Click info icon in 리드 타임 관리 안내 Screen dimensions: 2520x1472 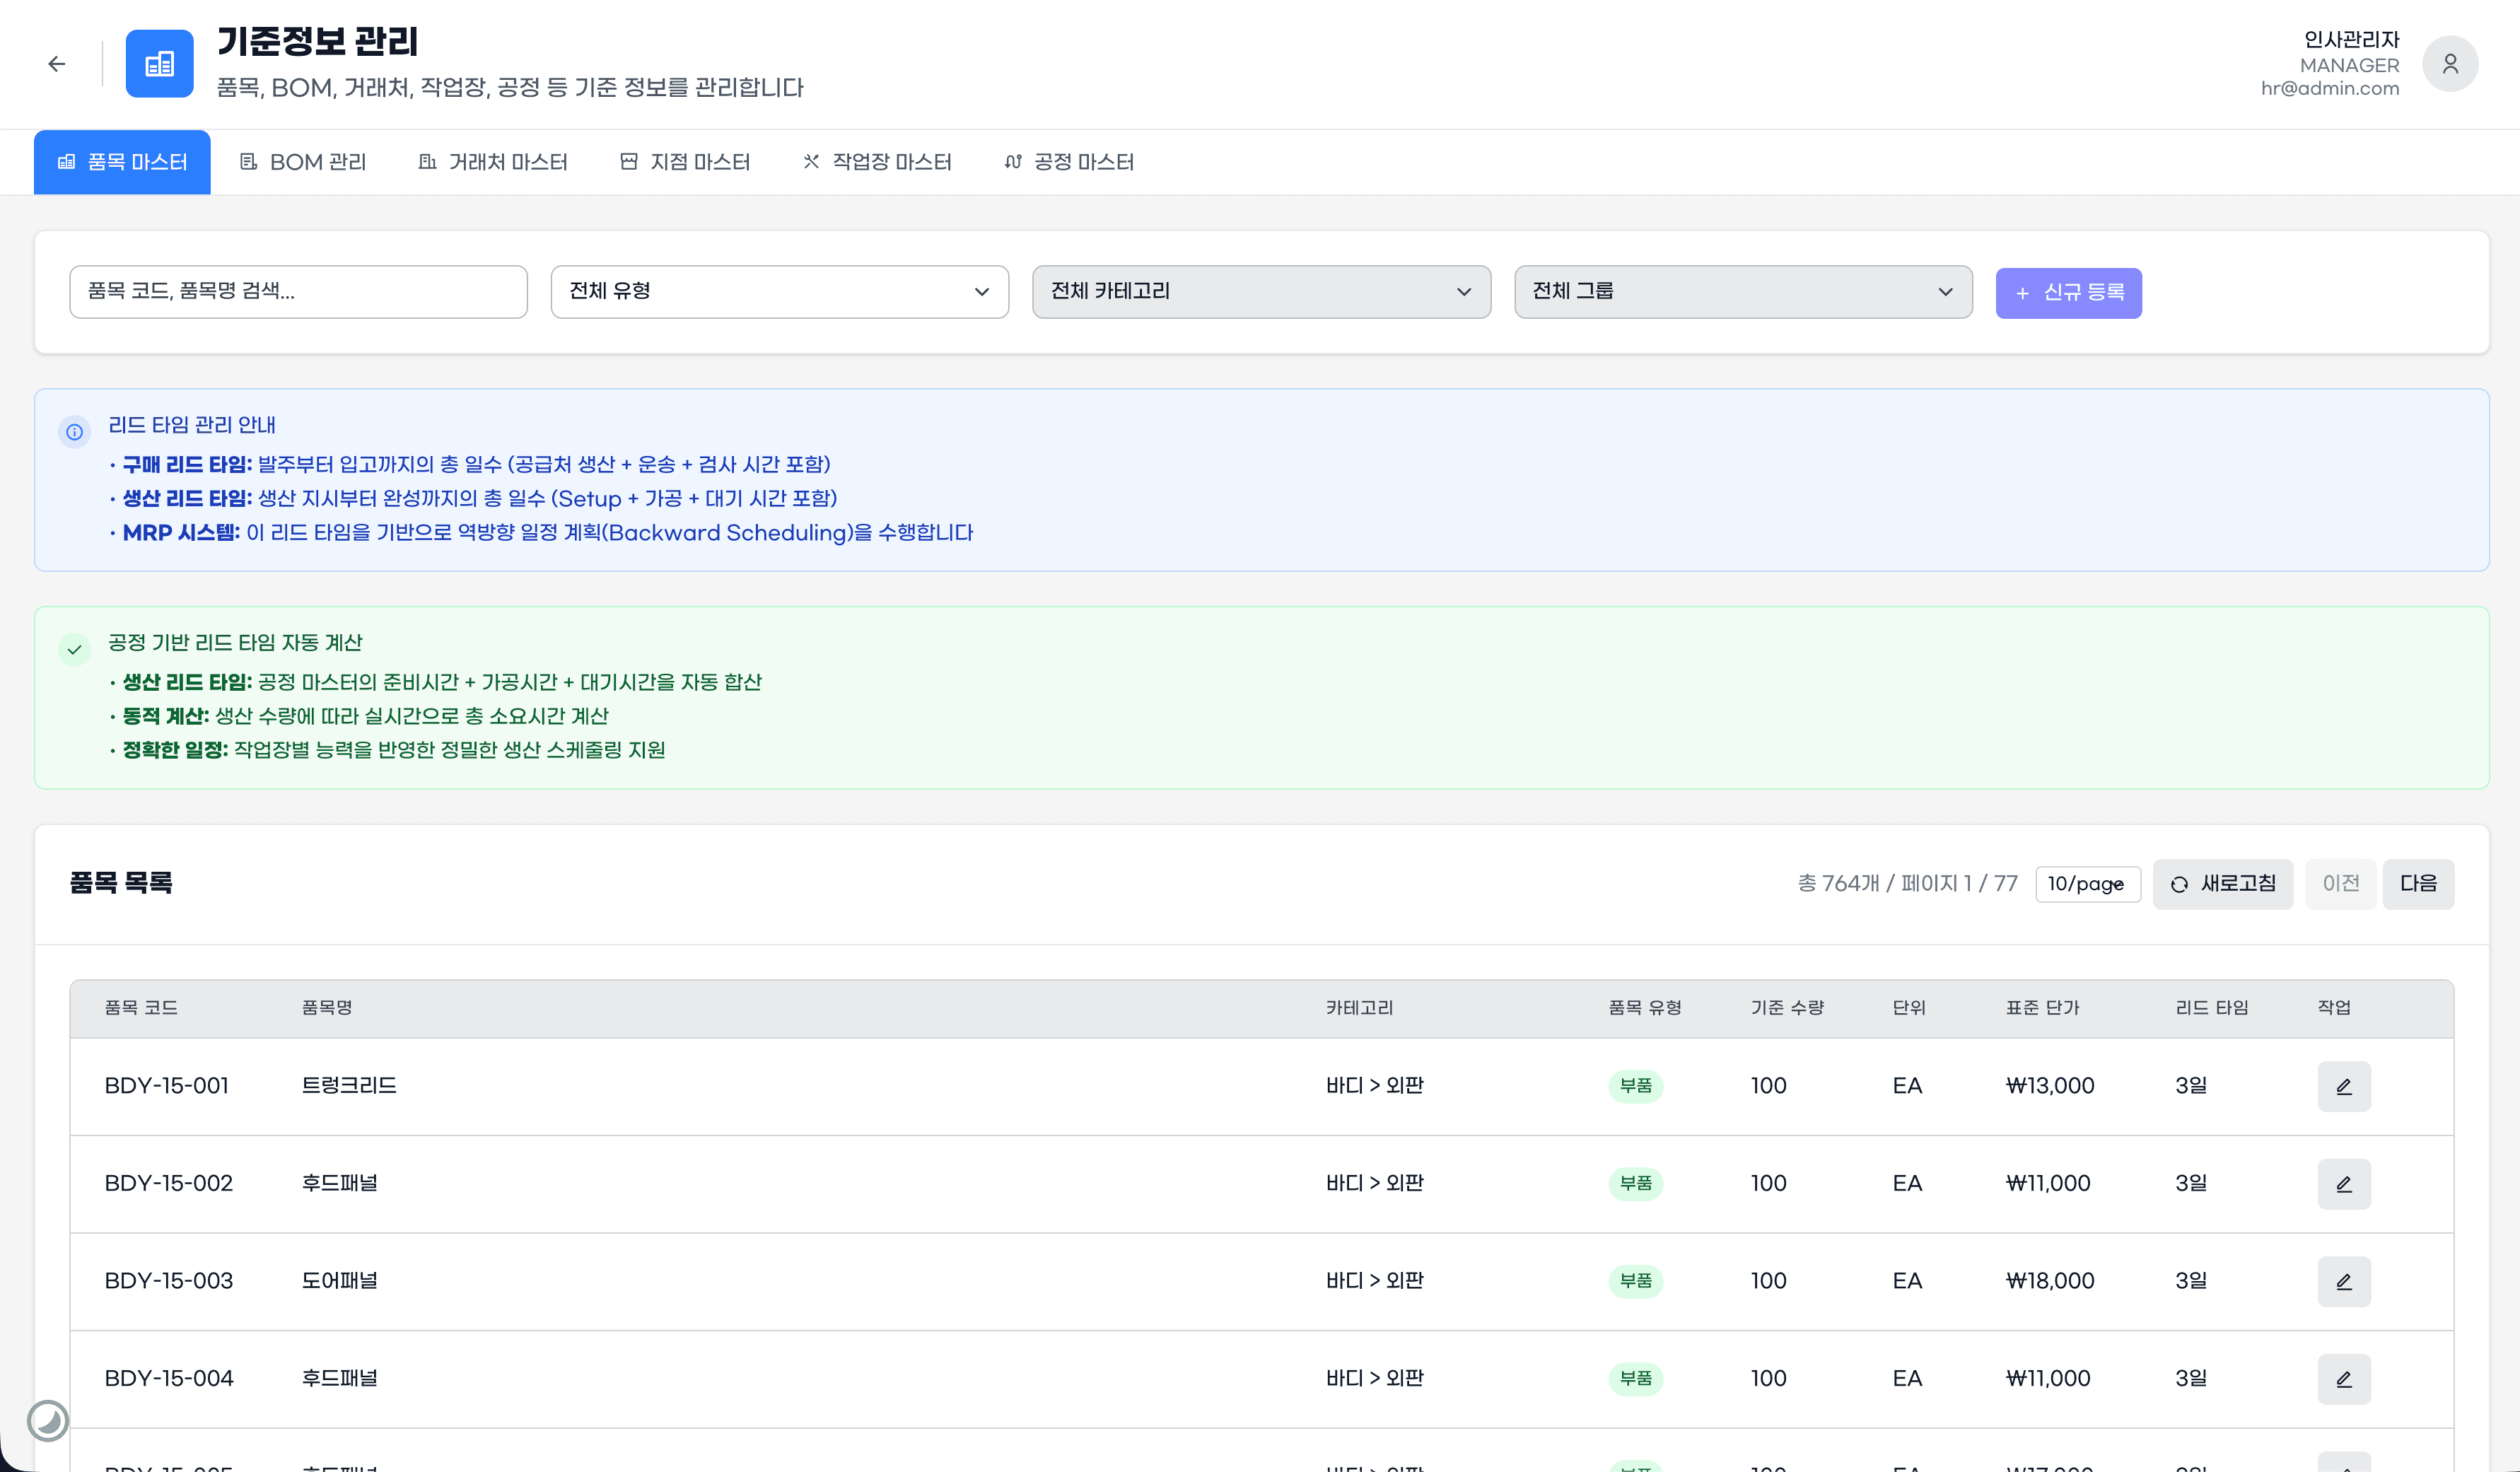coord(75,432)
